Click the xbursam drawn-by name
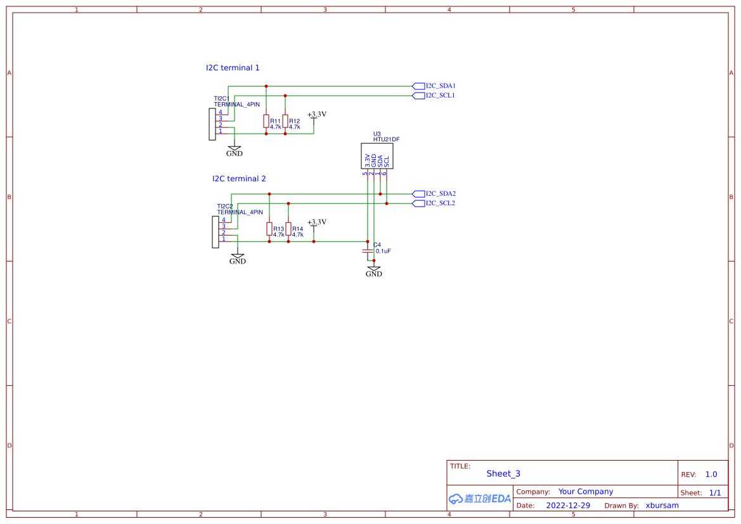The width and height of the screenshot is (741, 524). pyautogui.click(x=662, y=505)
